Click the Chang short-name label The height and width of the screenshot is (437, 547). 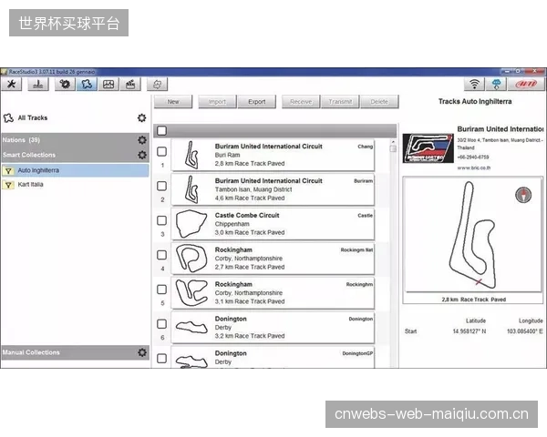pyautogui.click(x=365, y=147)
